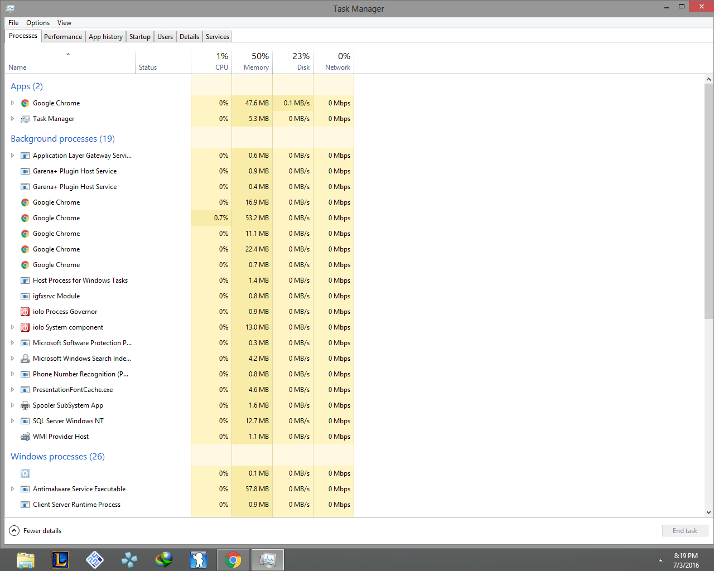Expand iolo System component row

click(x=13, y=327)
